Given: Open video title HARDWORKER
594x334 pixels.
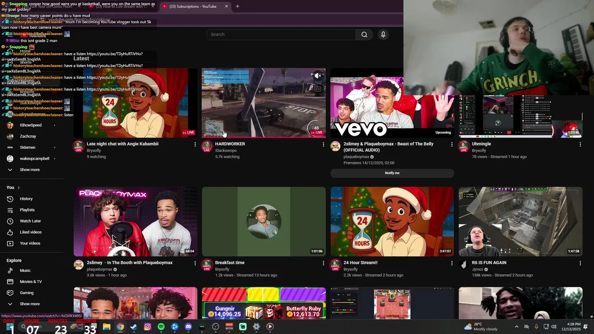Looking at the screenshot, I should click(x=230, y=144).
